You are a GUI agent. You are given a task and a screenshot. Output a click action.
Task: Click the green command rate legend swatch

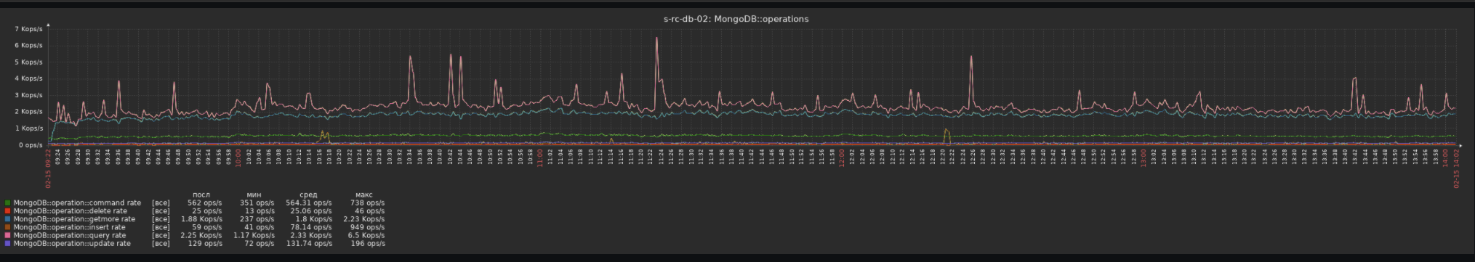pos(7,203)
